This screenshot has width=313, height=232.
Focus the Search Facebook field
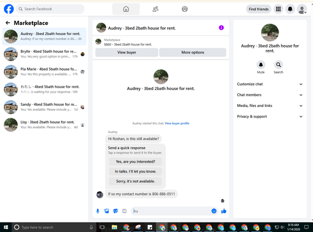[x=50, y=9]
